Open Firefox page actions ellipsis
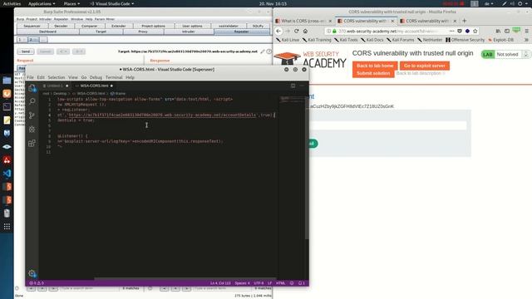Screen dimensions: 532x299 (x=451, y=31)
